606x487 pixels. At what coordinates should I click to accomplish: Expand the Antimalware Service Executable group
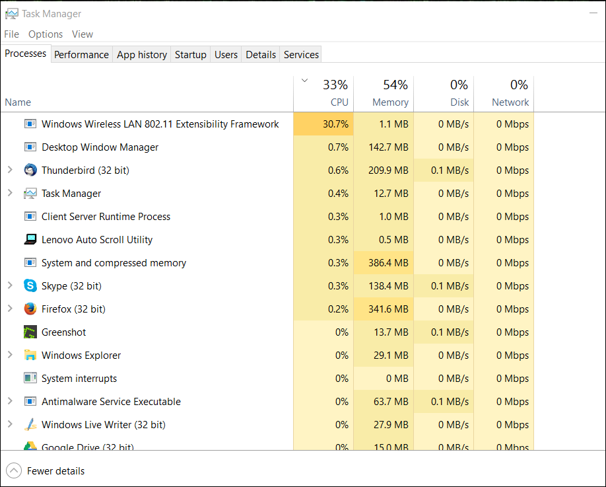10,401
